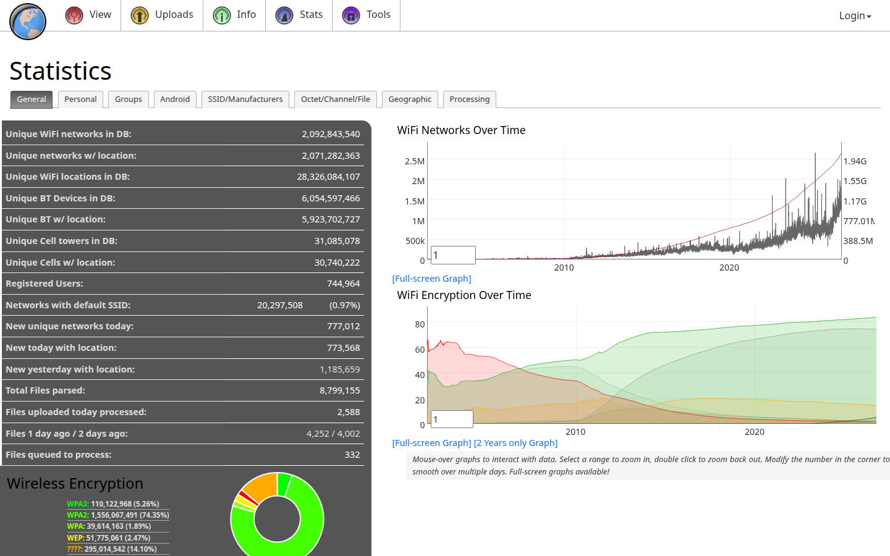The height and width of the screenshot is (556, 890).
Task: Open the 2 Years only Graph link
Action: [516, 443]
